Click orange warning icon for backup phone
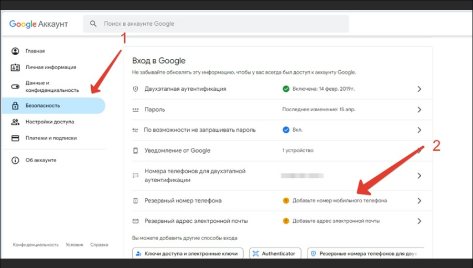This screenshot has width=473, height=268. (286, 200)
